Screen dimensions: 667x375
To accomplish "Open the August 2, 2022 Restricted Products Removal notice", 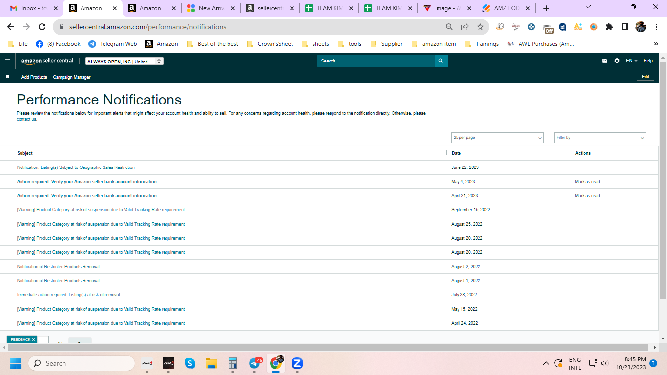I will [58, 267].
